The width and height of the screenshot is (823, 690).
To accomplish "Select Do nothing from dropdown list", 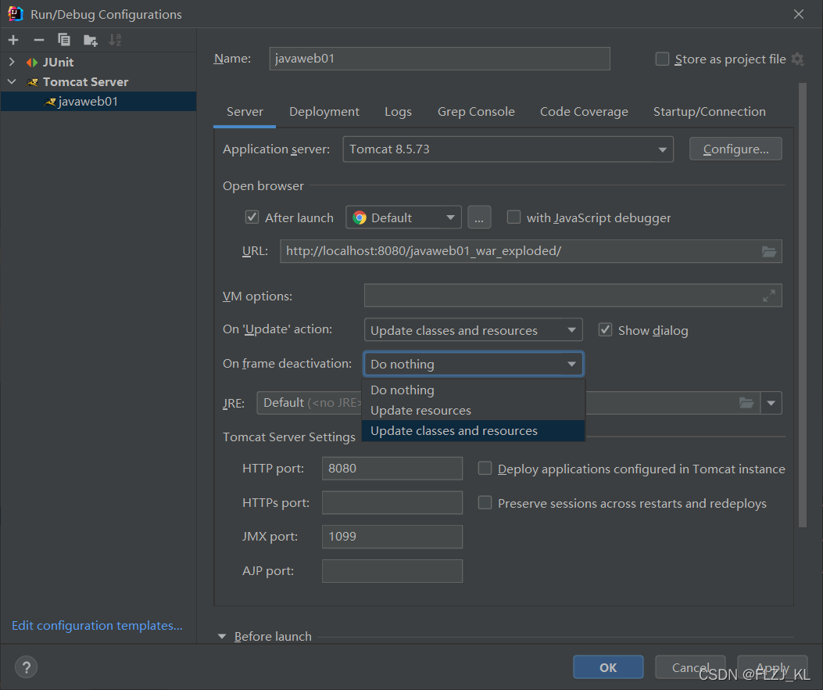I will coord(474,390).
